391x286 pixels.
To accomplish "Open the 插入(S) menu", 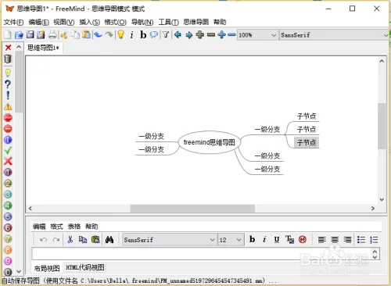I will (90, 22).
